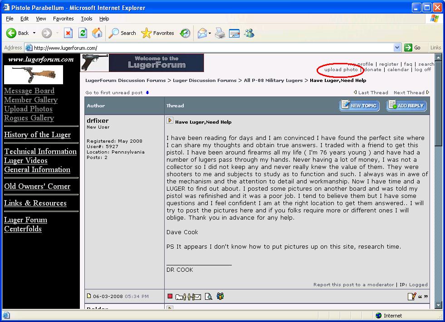Refresh the current page

(83, 33)
